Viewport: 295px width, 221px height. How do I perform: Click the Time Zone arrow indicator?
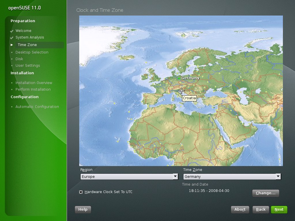pos(12,45)
